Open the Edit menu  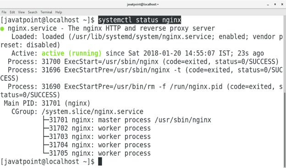point(12,12)
